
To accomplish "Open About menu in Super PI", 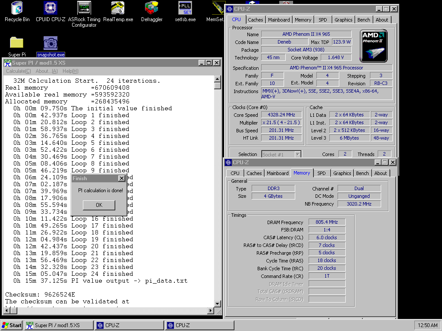I will click(x=47, y=71).
